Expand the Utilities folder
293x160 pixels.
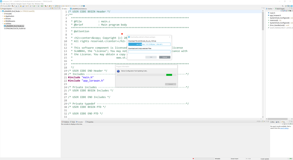point(3,23)
